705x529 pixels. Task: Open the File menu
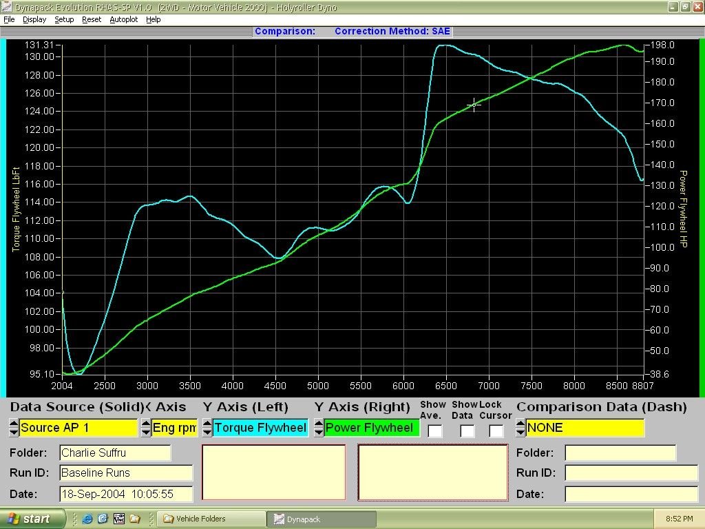click(x=9, y=19)
